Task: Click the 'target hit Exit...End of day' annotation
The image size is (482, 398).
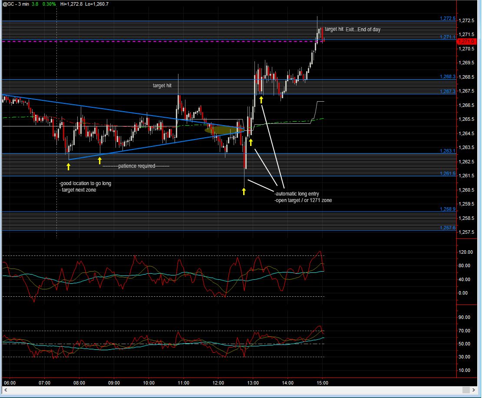Action: click(353, 29)
